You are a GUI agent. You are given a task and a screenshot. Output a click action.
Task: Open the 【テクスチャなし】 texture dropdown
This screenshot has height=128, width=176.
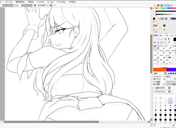169,91
